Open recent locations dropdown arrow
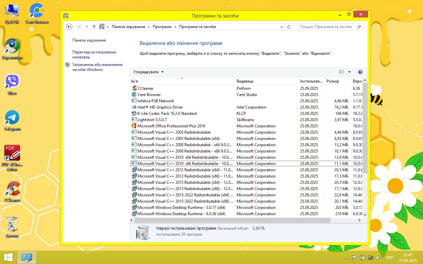 [x=87, y=27]
